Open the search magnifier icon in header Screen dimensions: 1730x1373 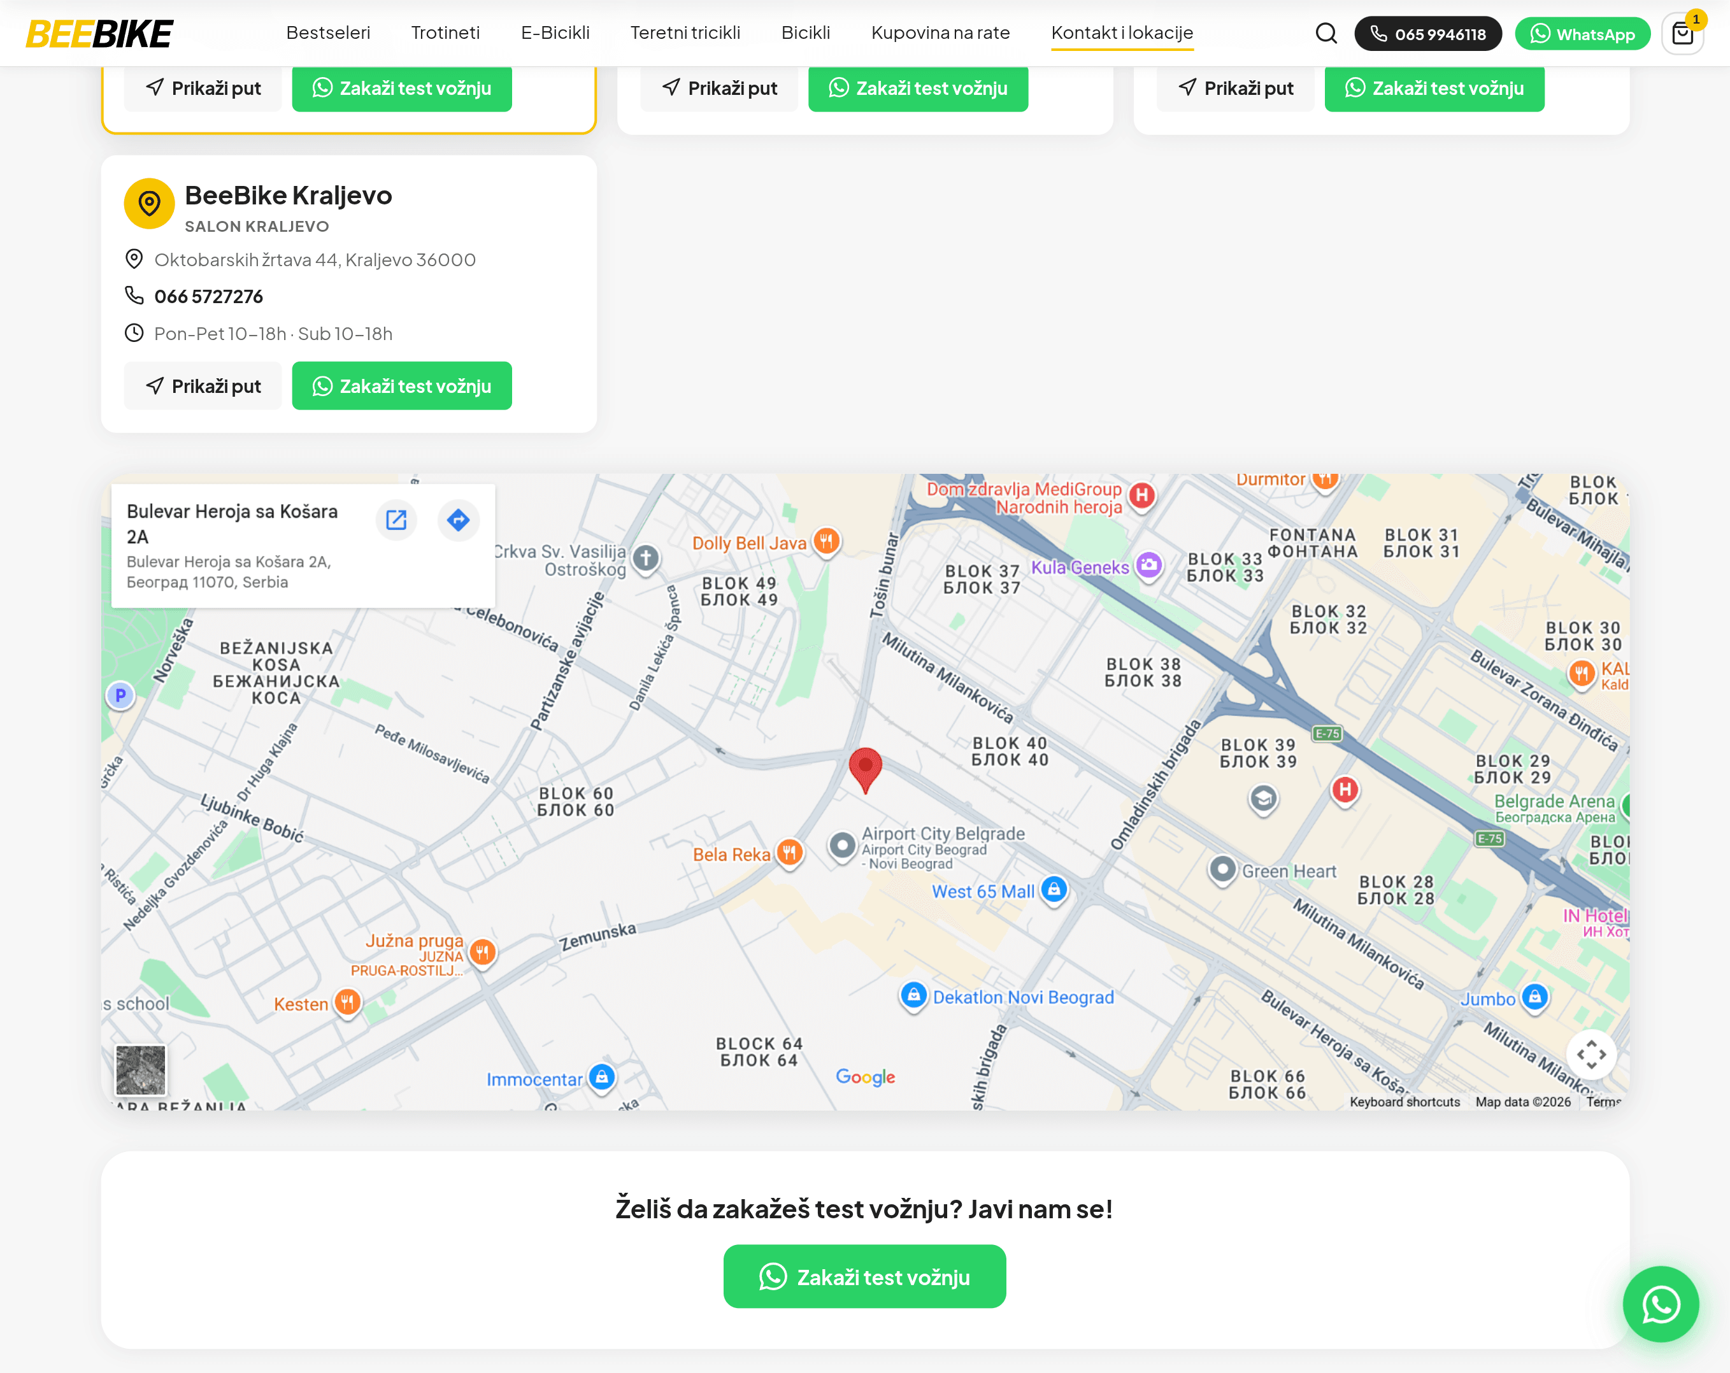pyautogui.click(x=1326, y=34)
